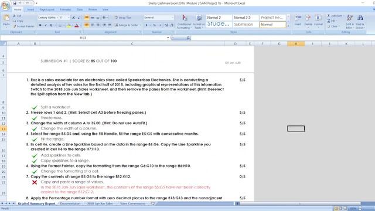Open Find & Select options
This screenshot has width=375, height=211.
[x=360, y=22]
